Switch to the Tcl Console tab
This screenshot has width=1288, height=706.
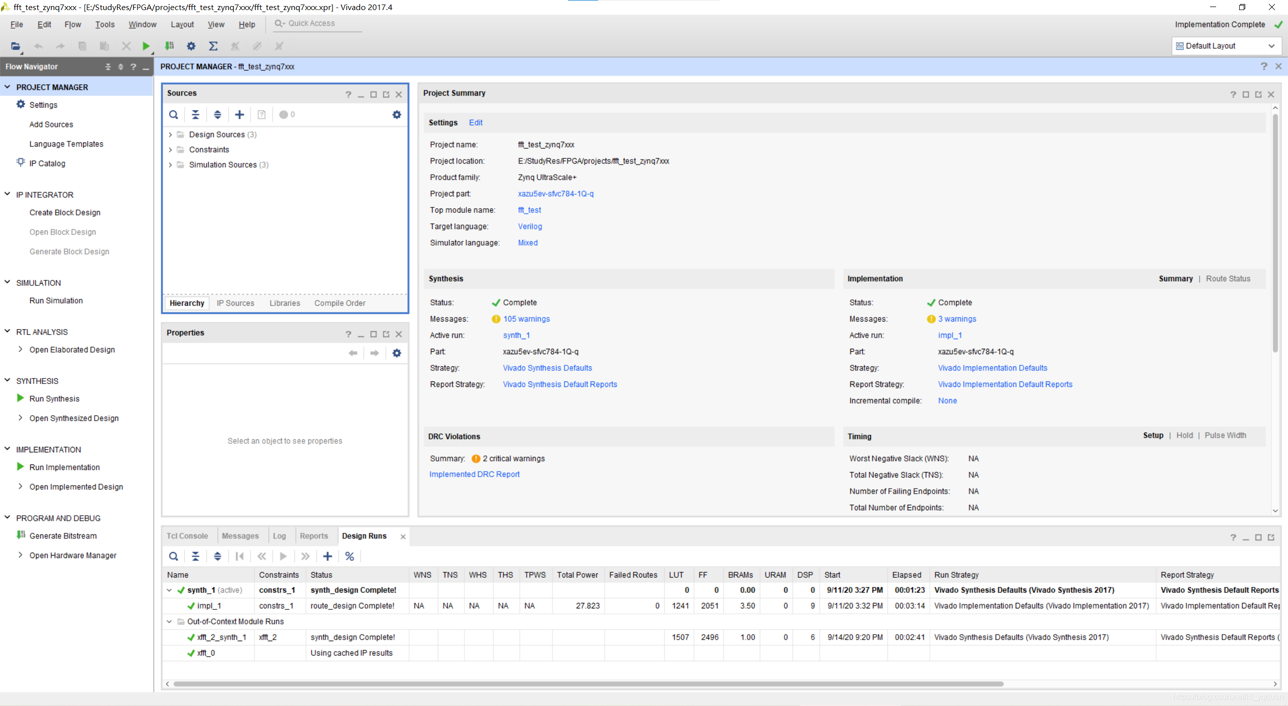187,536
